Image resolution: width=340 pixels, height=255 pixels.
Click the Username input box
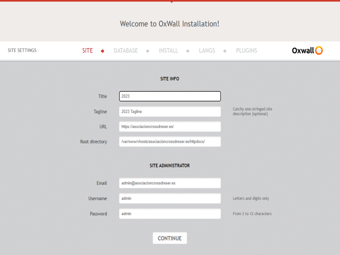(x=170, y=198)
